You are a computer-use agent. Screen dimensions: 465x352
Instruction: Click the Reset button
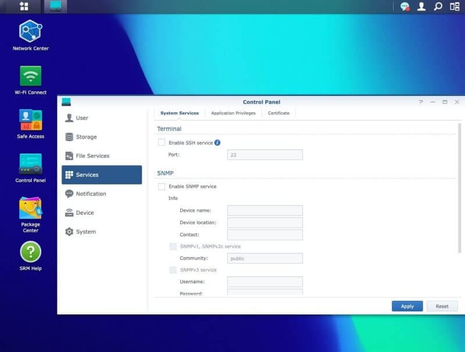442,306
